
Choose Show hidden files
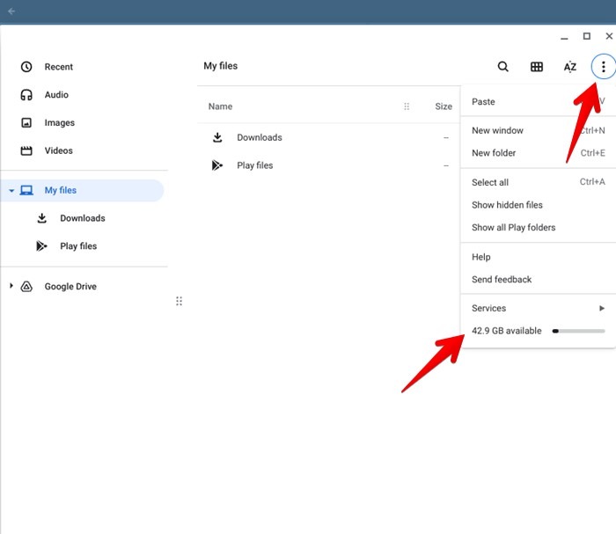[507, 205]
